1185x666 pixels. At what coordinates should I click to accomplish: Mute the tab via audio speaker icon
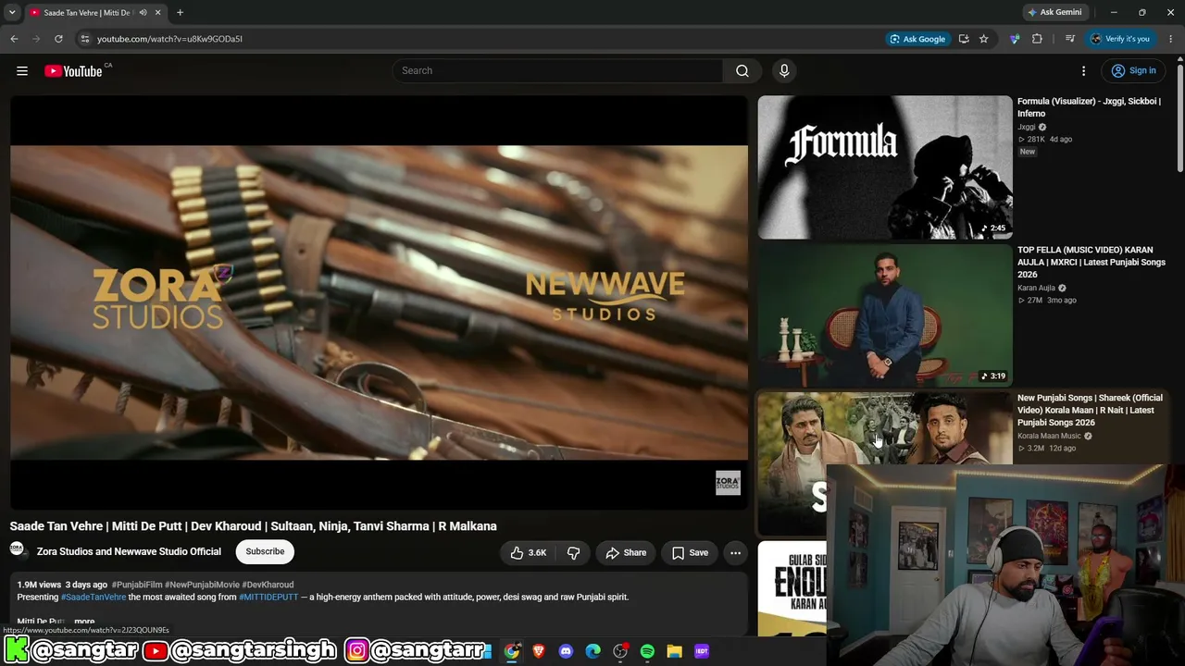[143, 13]
